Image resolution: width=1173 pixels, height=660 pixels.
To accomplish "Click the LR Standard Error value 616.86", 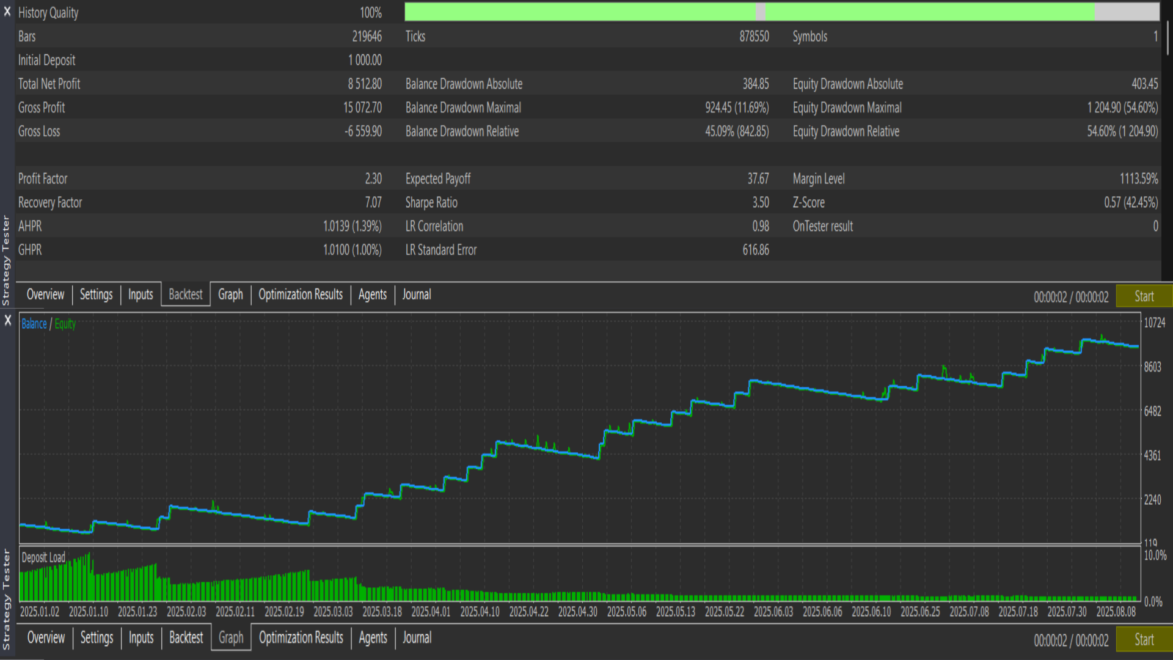I will [756, 250].
